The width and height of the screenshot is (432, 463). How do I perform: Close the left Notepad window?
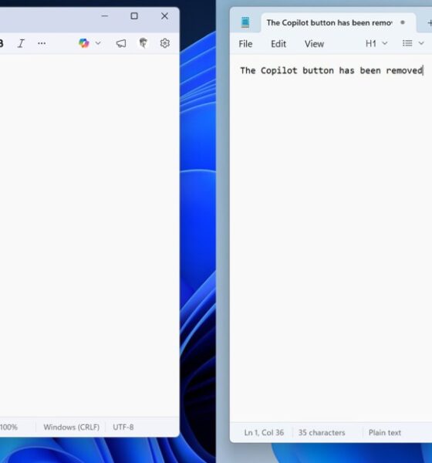[x=164, y=16]
